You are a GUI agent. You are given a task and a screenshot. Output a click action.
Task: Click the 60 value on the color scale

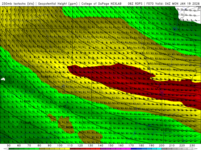pyautogui.click(x=19, y=145)
